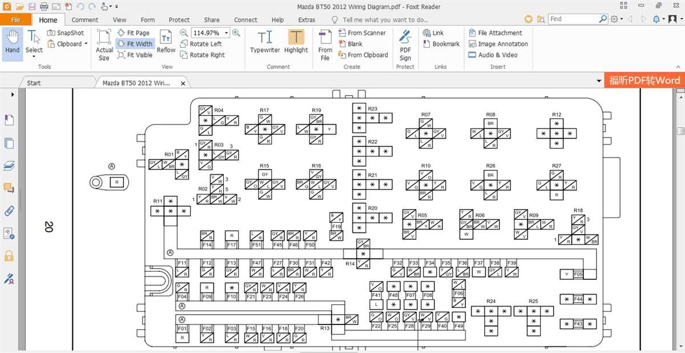The width and height of the screenshot is (685, 353).
Task: Open the PDF Sign tool
Action: [x=405, y=45]
